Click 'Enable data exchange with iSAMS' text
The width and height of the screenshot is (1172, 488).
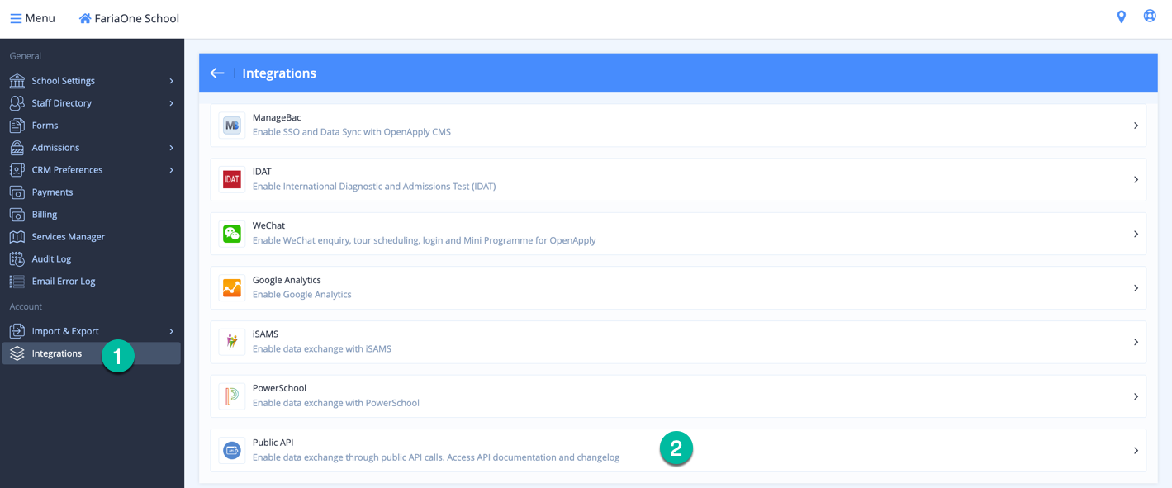point(322,348)
